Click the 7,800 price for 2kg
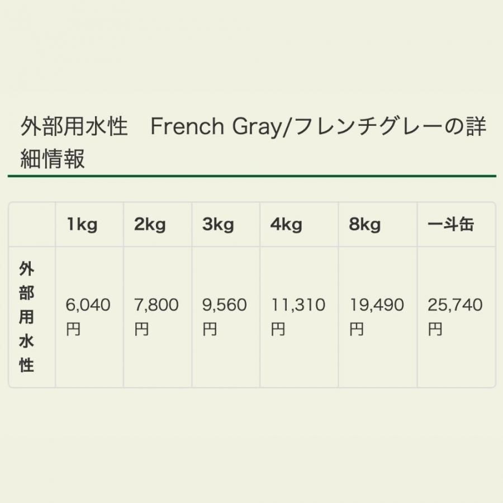 156,305
